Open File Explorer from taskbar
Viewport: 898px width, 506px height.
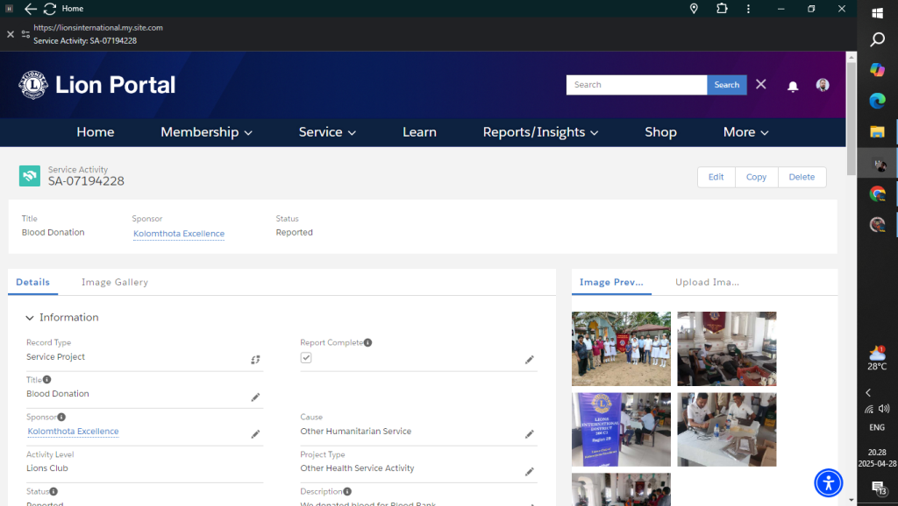[x=877, y=132]
